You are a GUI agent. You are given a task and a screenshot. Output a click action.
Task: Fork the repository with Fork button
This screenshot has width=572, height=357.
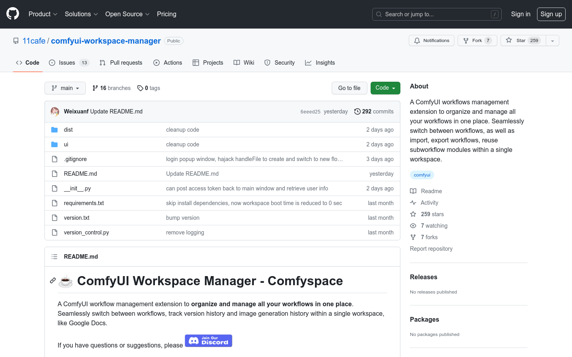pyautogui.click(x=477, y=40)
